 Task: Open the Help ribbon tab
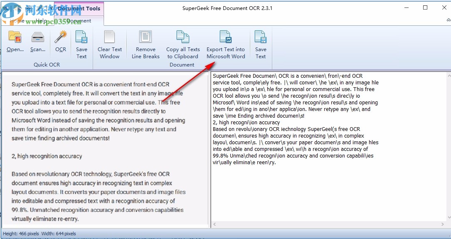click(x=41, y=21)
